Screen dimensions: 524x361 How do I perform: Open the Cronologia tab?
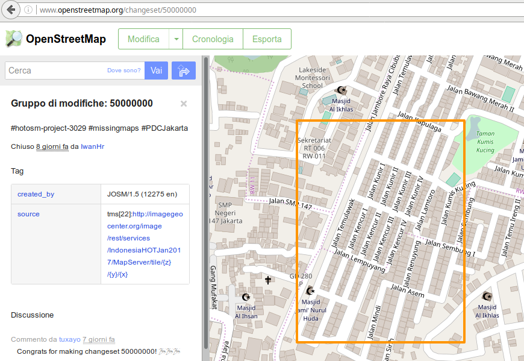(213, 39)
